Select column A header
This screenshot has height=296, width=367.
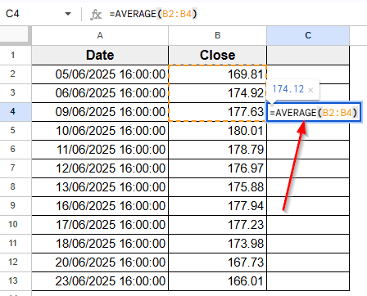100,35
